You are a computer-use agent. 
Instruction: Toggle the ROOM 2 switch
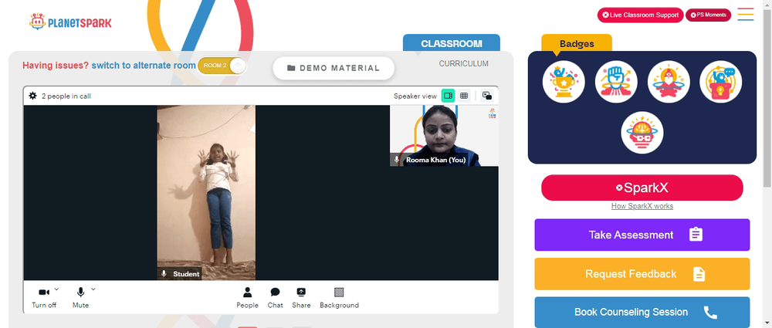click(x=222, y=66)
